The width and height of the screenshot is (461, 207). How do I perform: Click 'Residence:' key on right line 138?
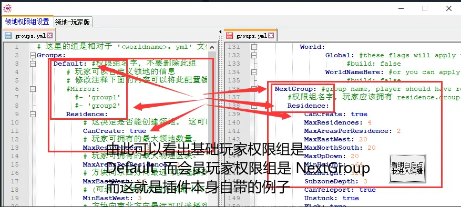[x=309, y=106]
